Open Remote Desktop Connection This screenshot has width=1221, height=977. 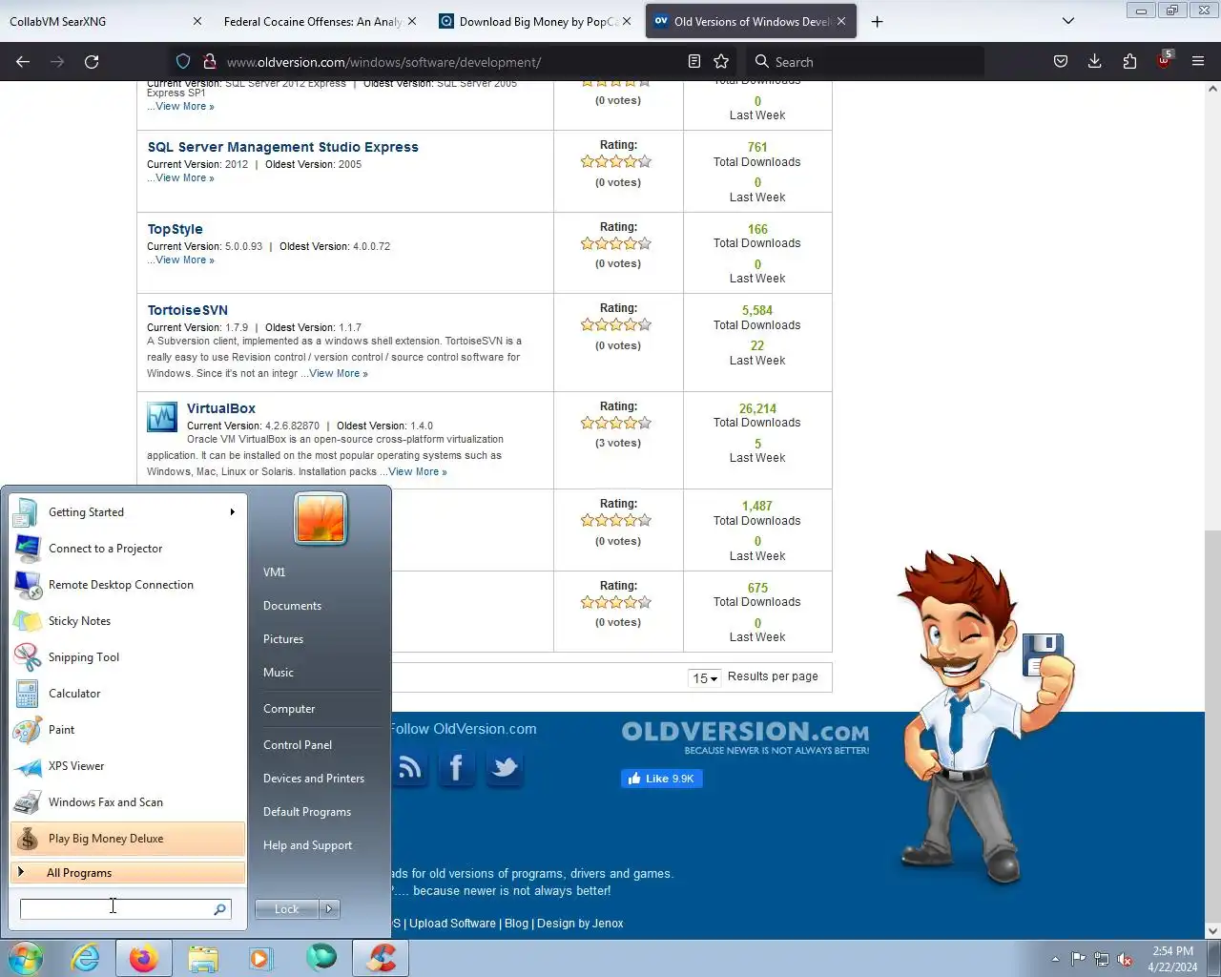(x=127, y=585)
